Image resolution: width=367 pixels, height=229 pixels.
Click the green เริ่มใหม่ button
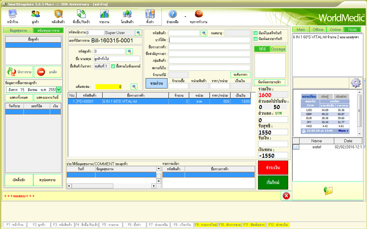click(x=273, y=182)
